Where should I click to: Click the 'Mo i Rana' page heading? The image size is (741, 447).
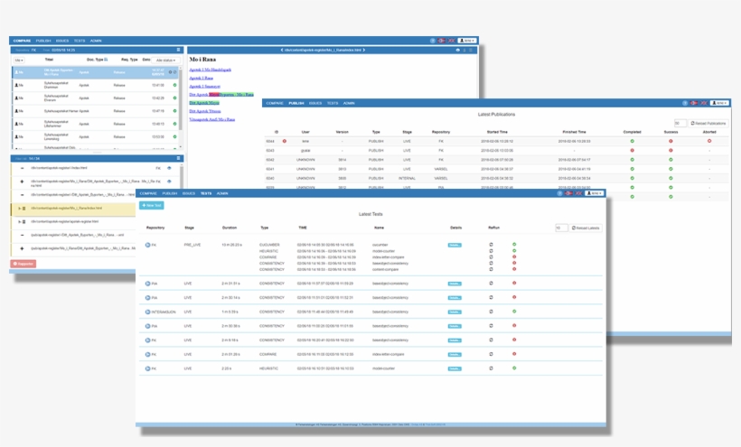tap(202, 60)
